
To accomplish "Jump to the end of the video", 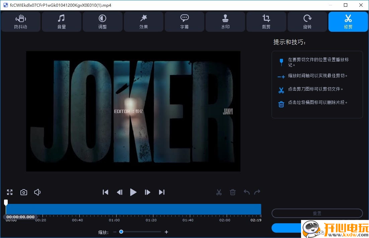I will [162, 192].
